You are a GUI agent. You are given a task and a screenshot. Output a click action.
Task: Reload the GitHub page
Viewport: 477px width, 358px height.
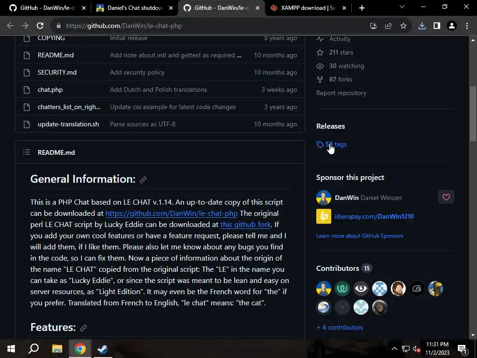[40, 26]
